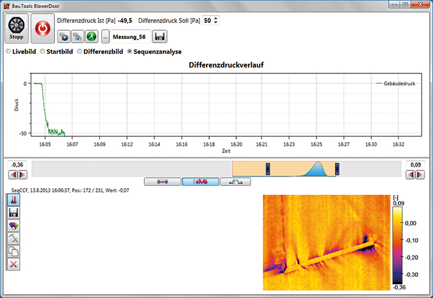Click the Differenzdruck Ist value -49,5
Image resolution: width=433 pixels, height=298 pixels.
[125, 21]
